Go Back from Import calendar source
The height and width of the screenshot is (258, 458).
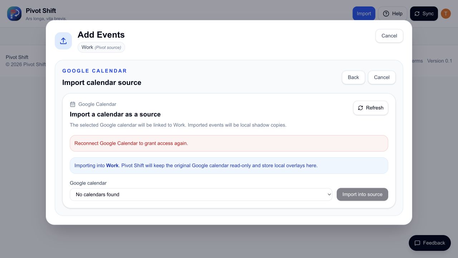(353, 77)
